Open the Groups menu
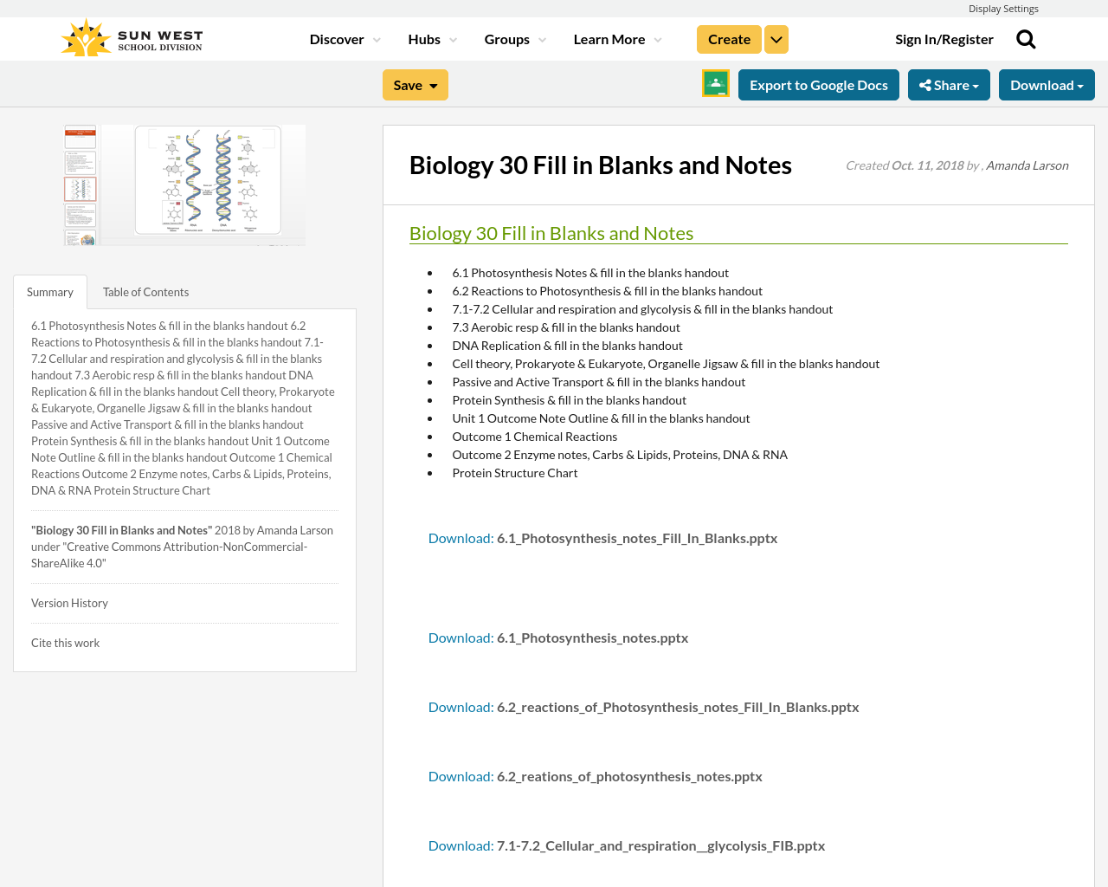 (515, 37)
